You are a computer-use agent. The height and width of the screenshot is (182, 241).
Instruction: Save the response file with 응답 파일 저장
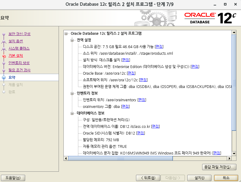pyautogui.click(x=219, y=167)
